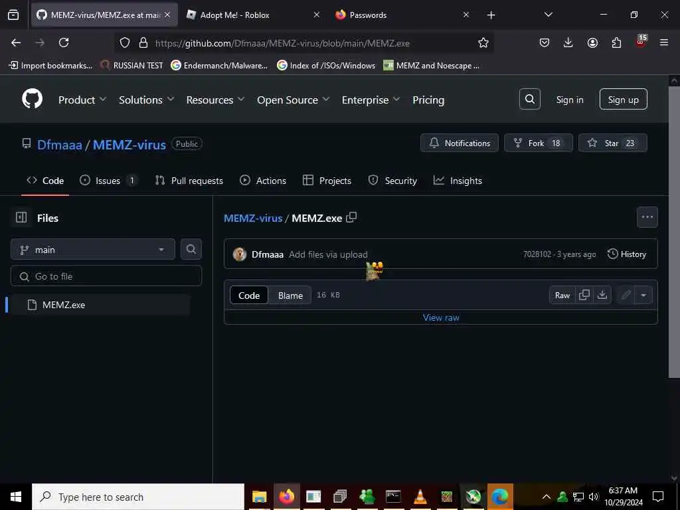Screen dimensions: 680x510
Task: Click the Sign in link
Action: [x=570, y=100]
